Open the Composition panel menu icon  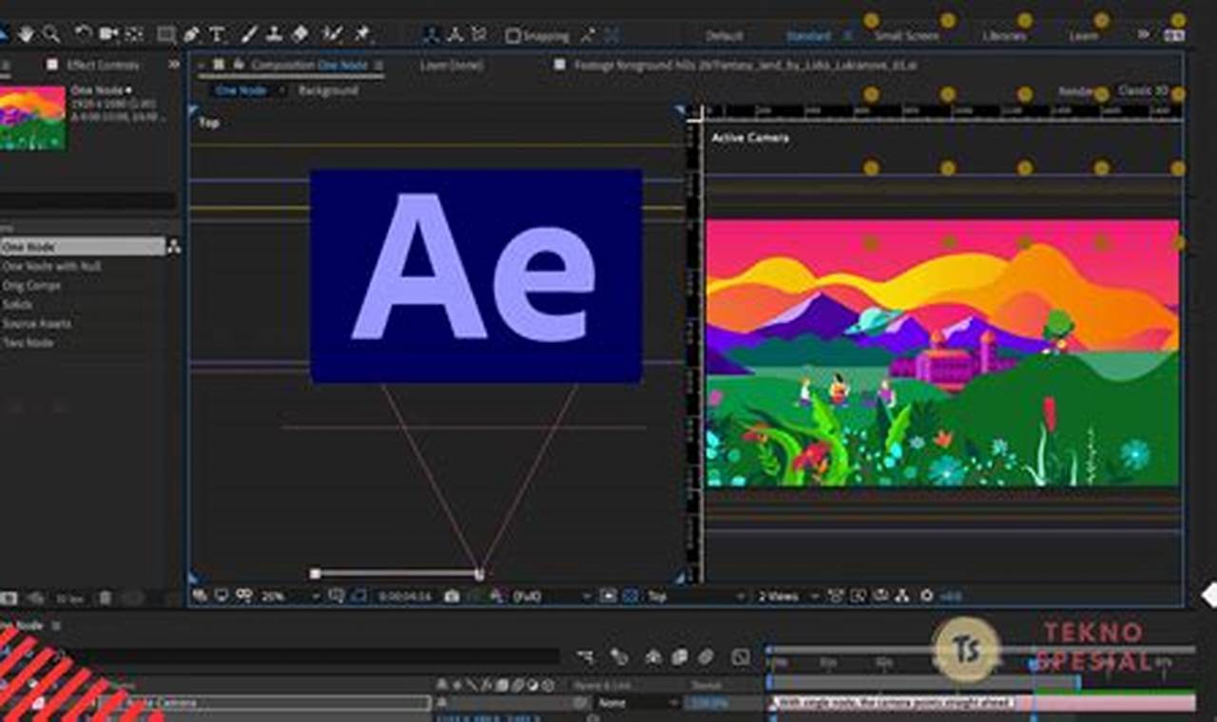coord(378,66)
